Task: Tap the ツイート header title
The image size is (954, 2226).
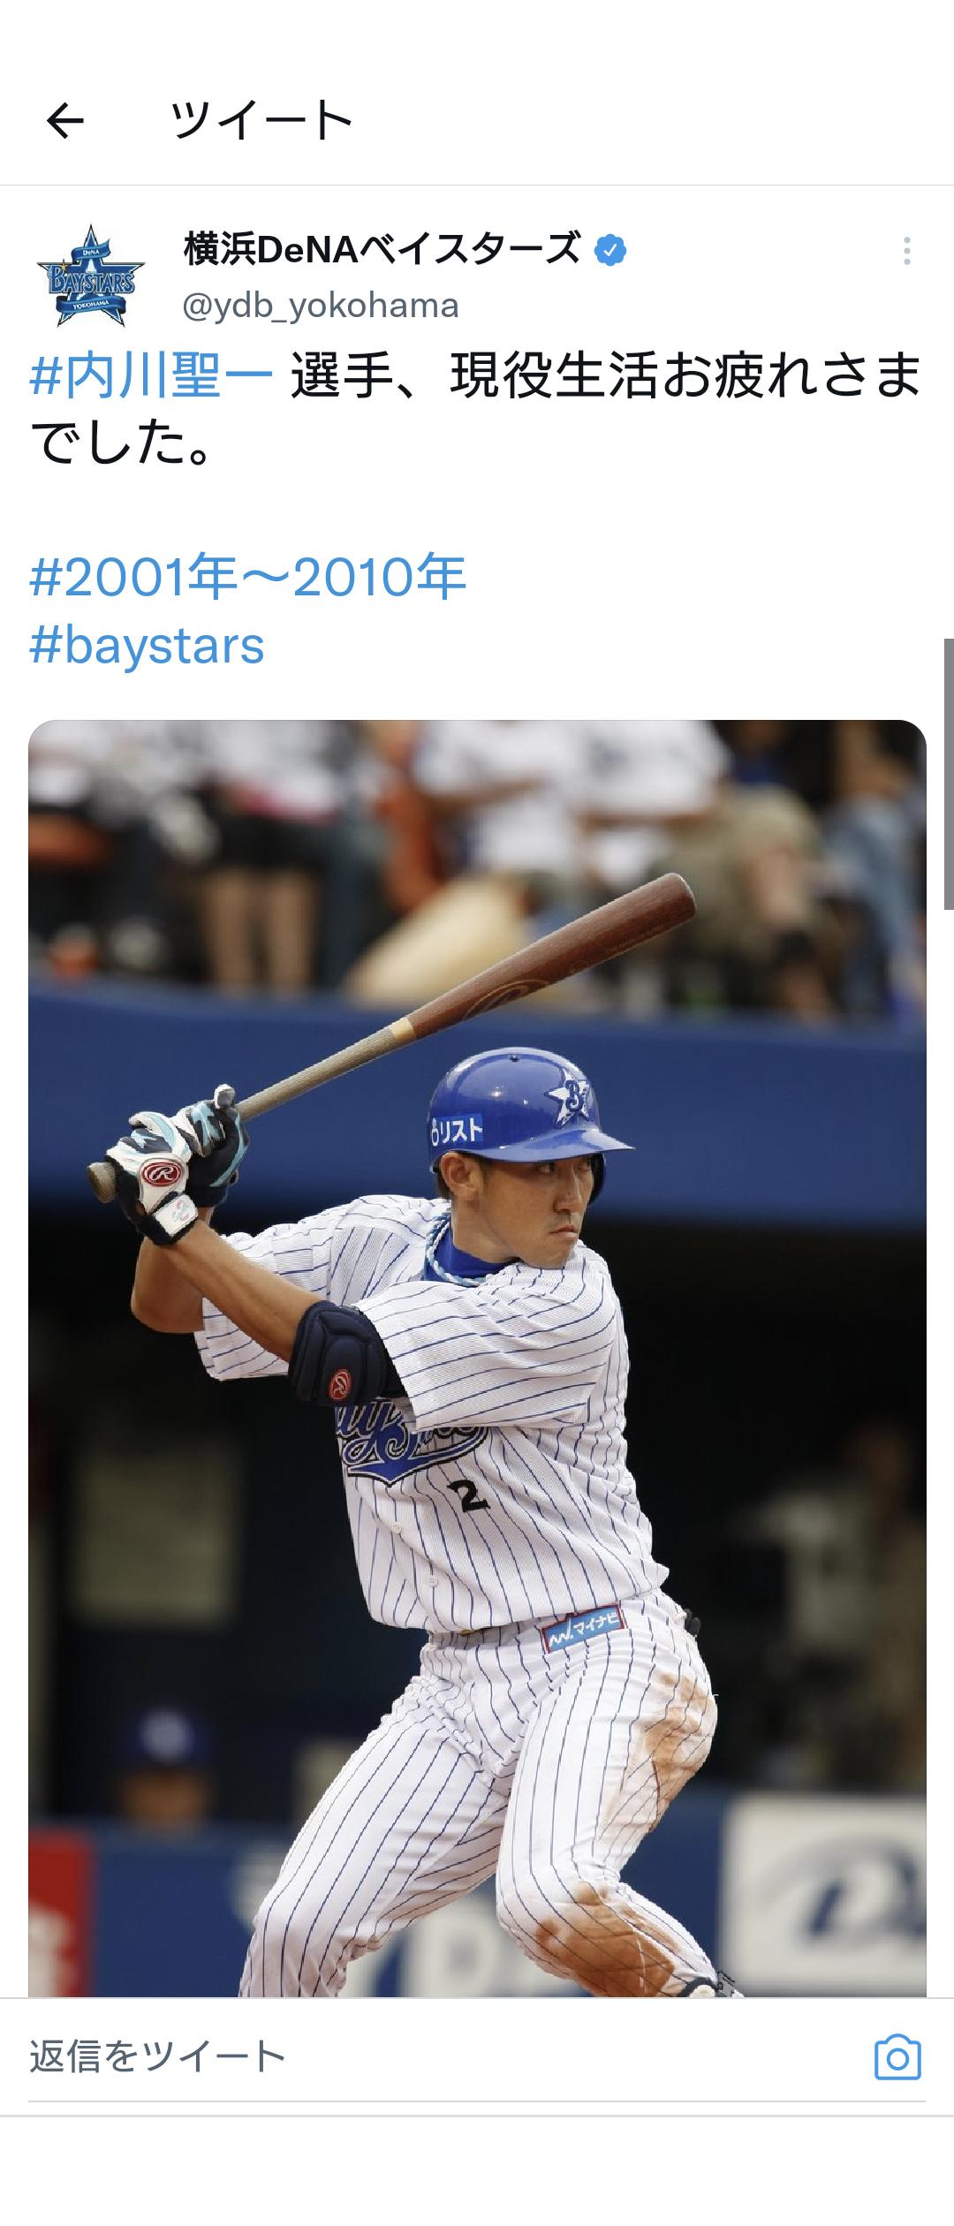Action: point(262,121)
